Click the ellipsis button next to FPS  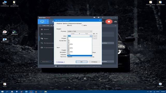(95, 36)
